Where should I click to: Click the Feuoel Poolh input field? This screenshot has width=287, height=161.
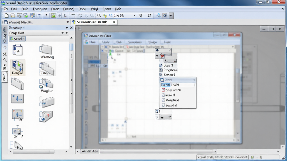point(177,85)
